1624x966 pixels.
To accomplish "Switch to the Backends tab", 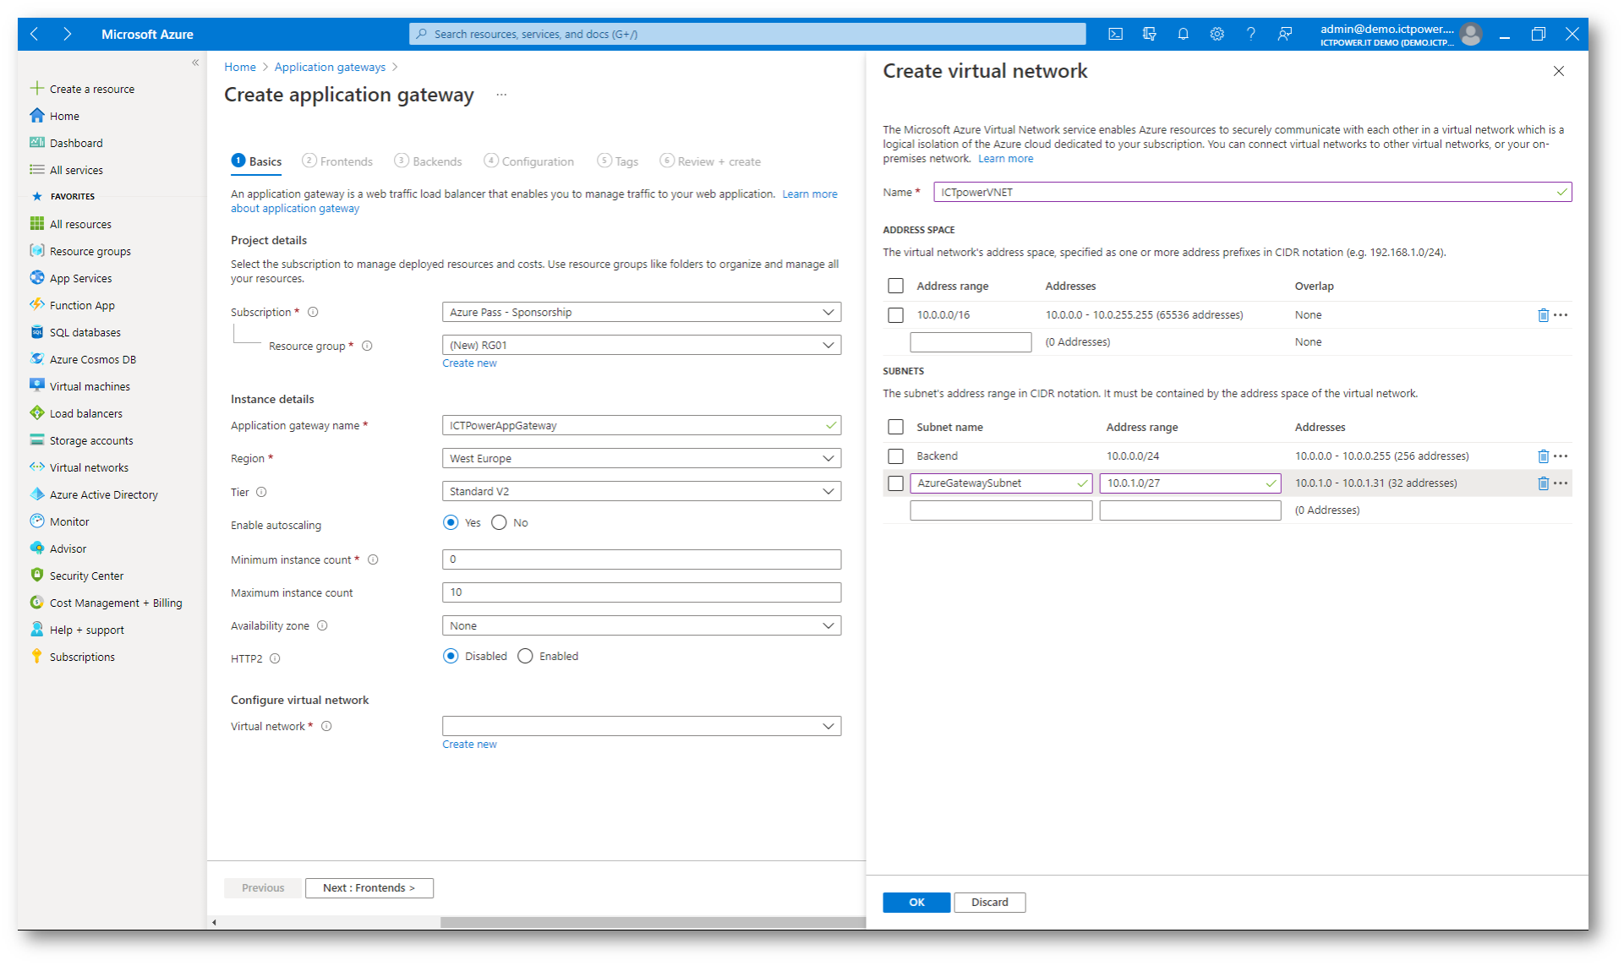I will pyautogui.click(x=429, y=161).
